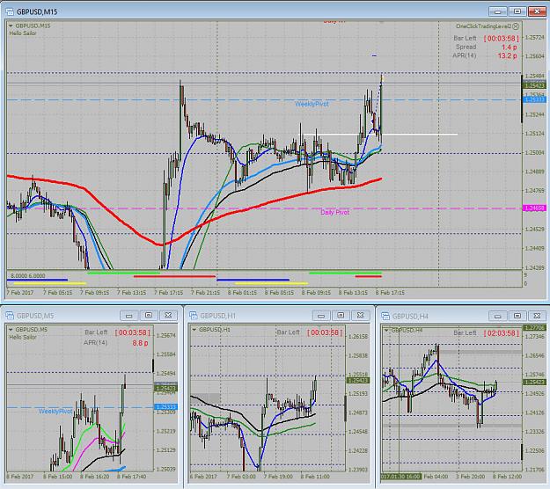Close the GBPUSD,H4 chart window
This screenshot has width=550, height=489.
[x=537, y=316]
